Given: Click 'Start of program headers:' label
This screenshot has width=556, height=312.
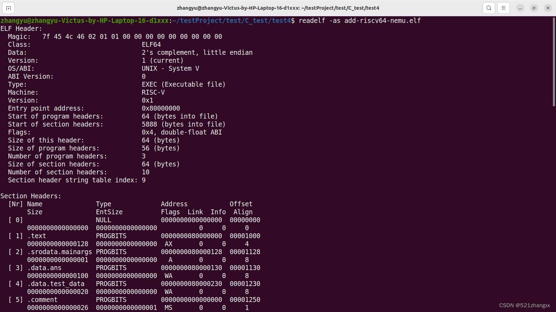Looking at the screenshot, I should (x=56, y=116).
